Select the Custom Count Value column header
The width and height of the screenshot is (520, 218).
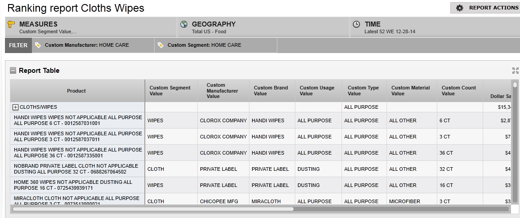[458, 91]
